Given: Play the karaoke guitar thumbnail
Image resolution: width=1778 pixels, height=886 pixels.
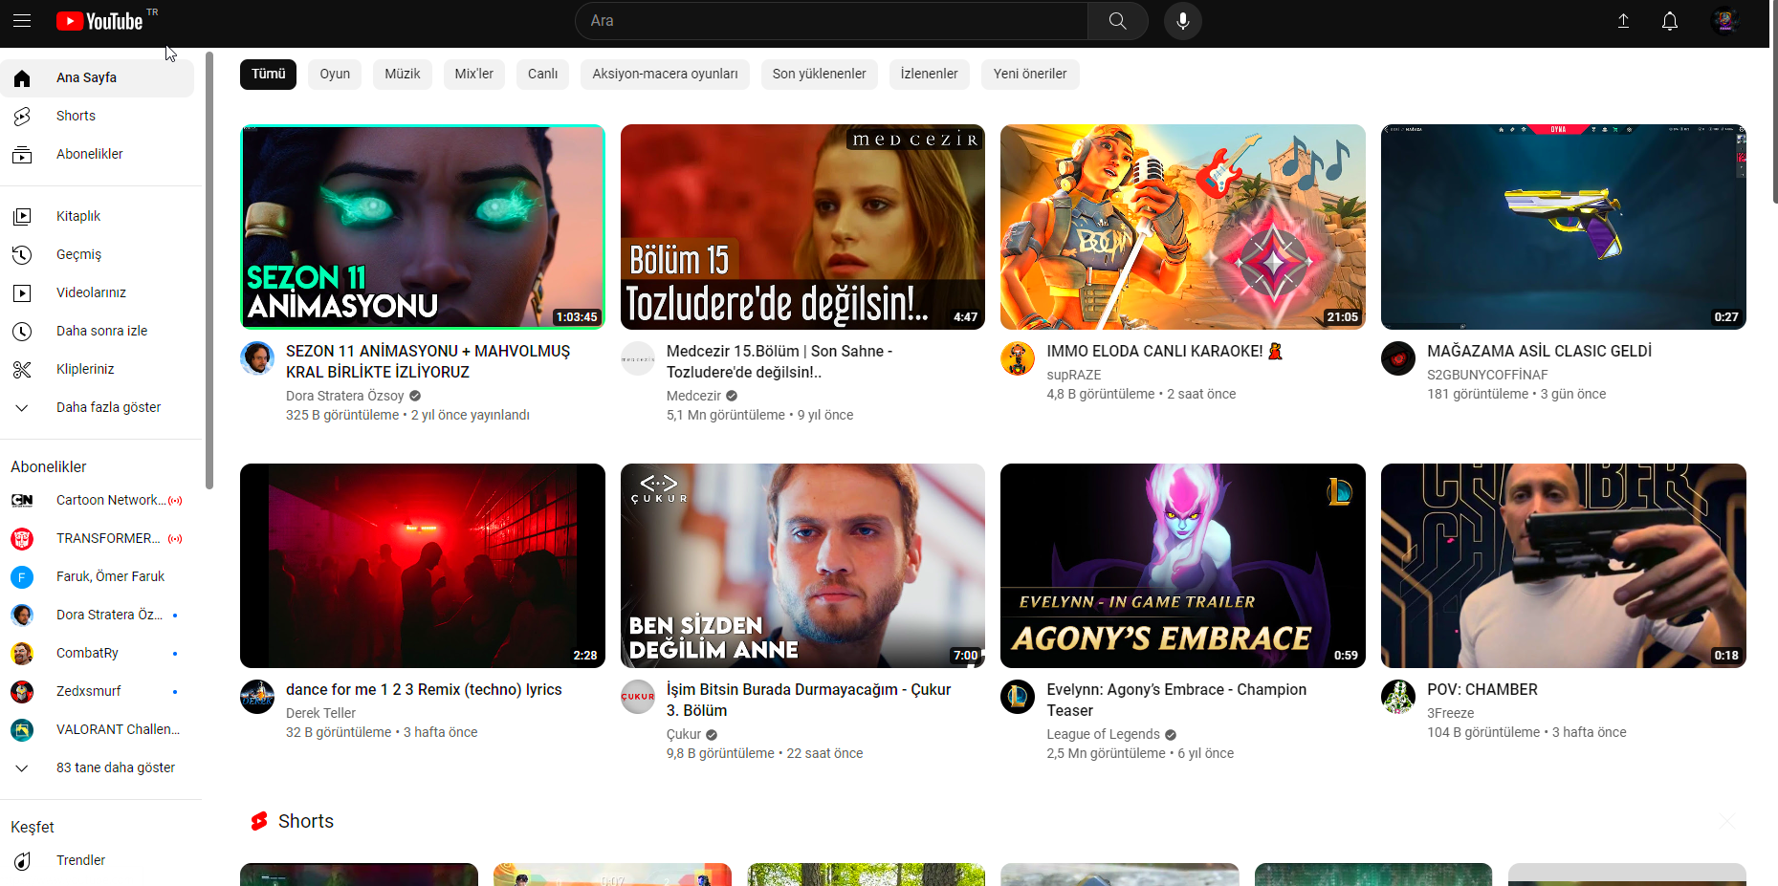Looking at the screenshot, I should (x=1183, y=227).
